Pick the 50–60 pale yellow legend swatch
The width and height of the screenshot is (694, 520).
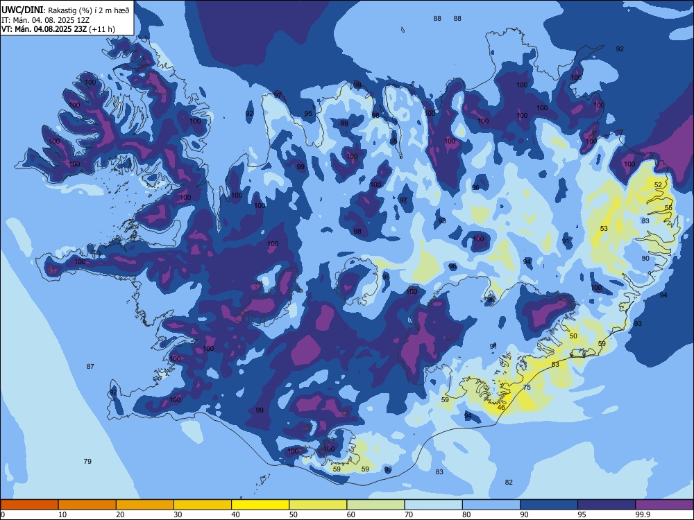318,505
